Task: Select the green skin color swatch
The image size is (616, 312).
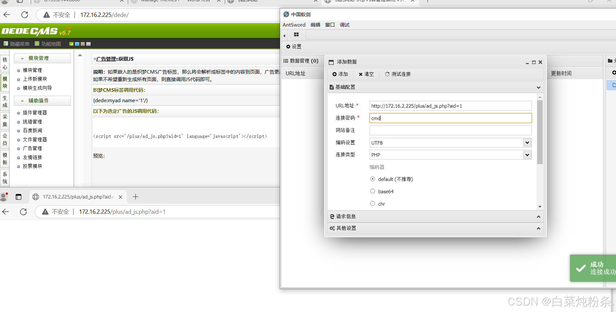Action: pos(71,44)
